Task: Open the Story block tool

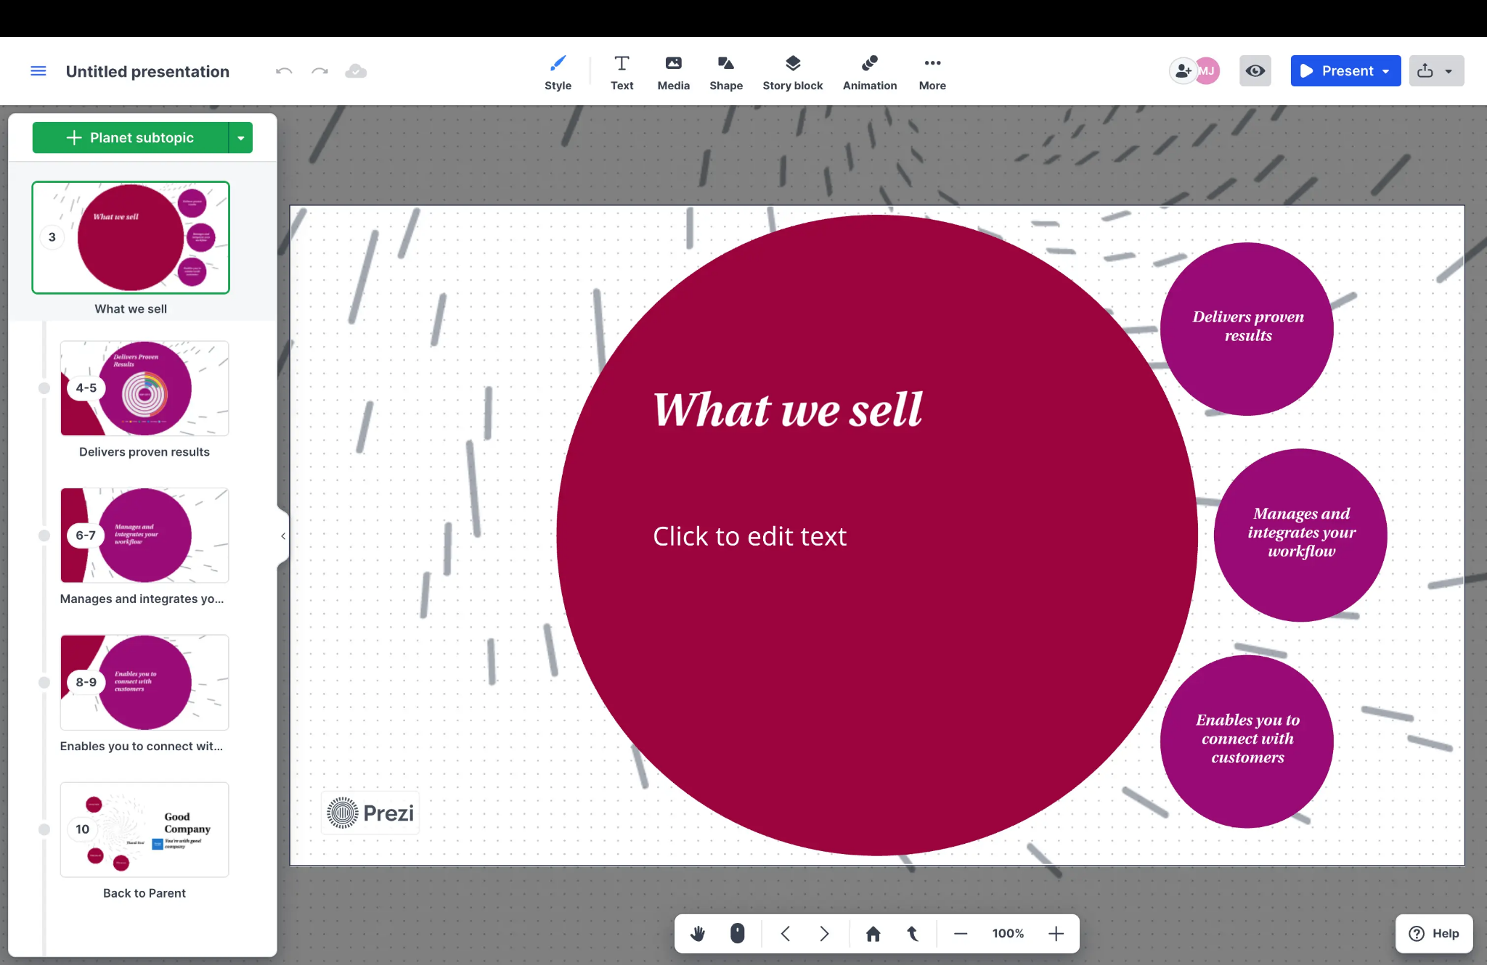Action: pos(793,73)
